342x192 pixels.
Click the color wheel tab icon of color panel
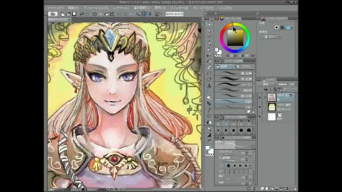[222, 18]
